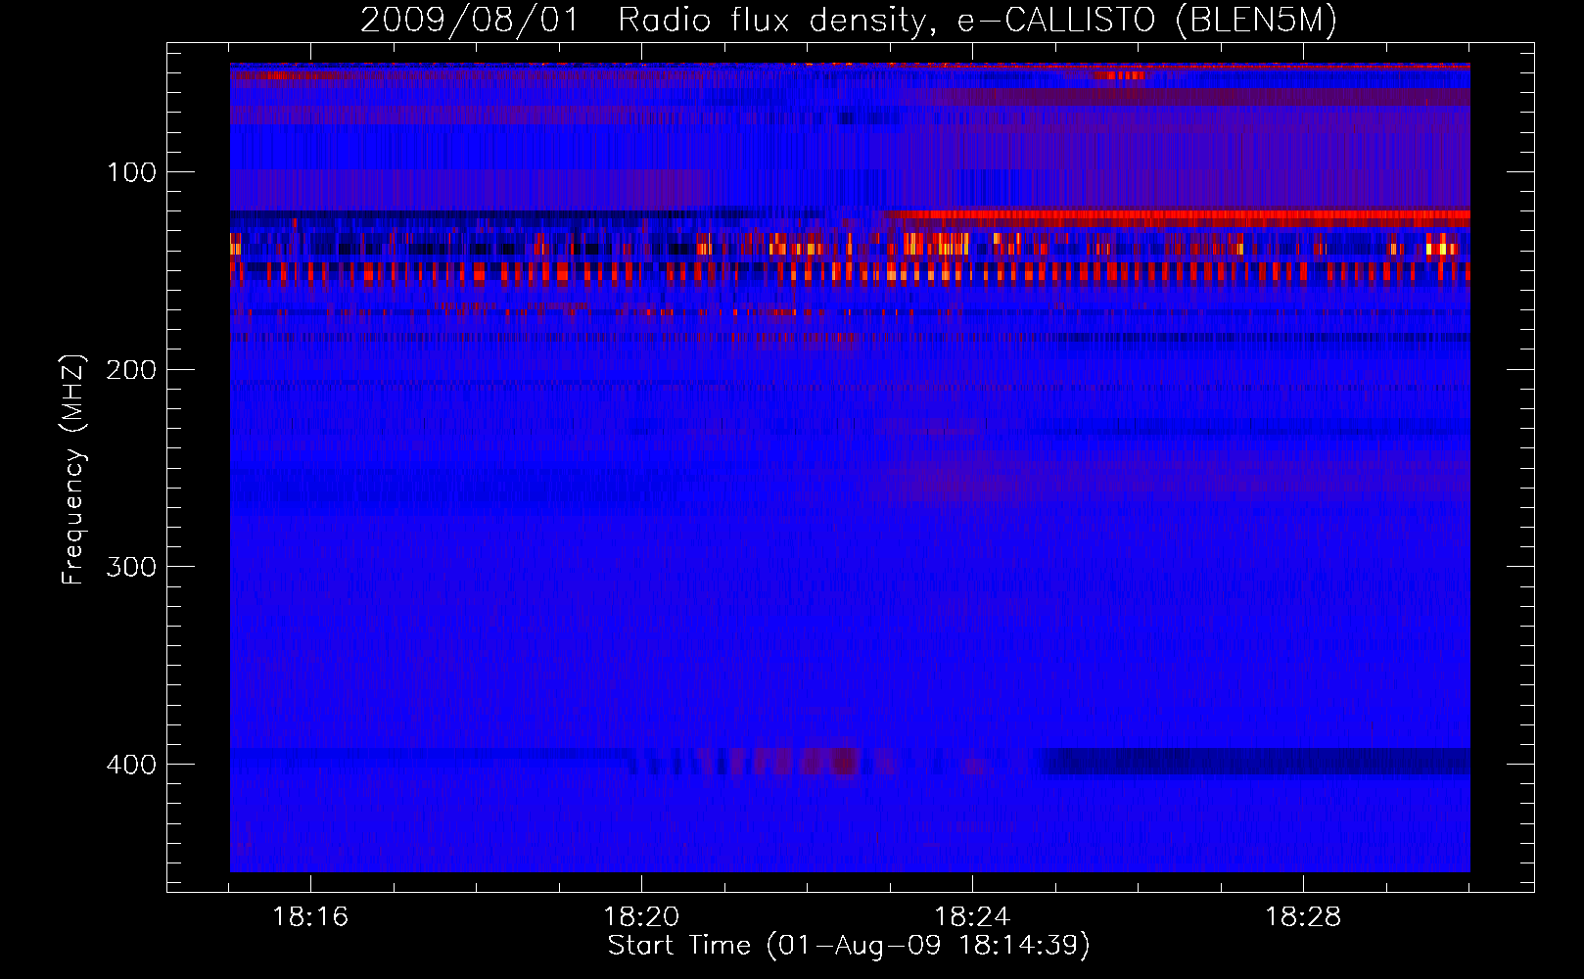This screenshot has height=979, width=1584.
Task: Select the 'Frequency (MHZ)' axis label
Action: (x=73, y=470)
